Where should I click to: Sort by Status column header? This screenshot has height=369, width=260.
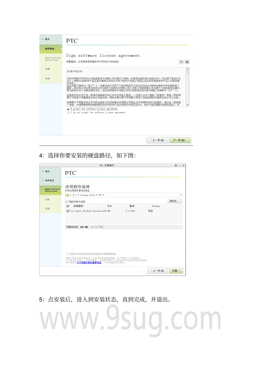coord(156,206)
